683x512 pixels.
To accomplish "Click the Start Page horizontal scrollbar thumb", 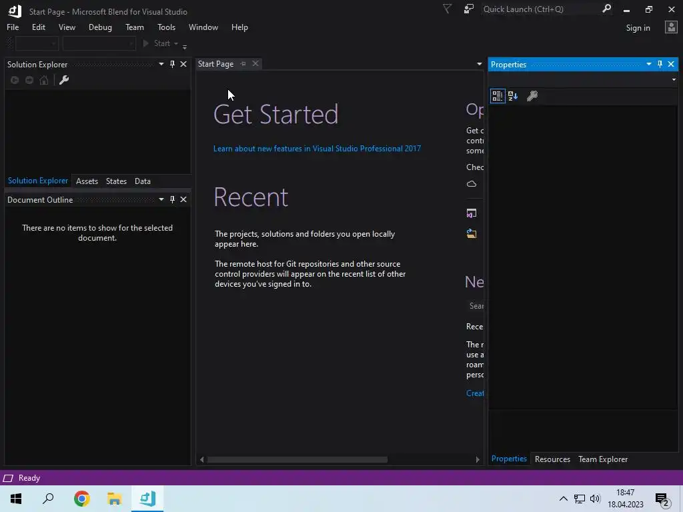I will pos(297,460).
